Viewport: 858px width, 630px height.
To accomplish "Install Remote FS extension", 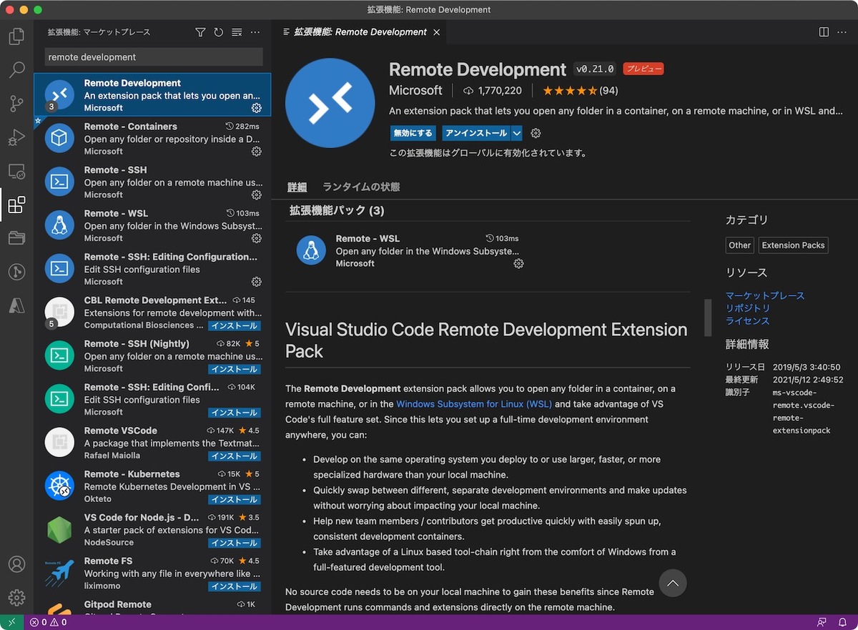I will (234, 586).
